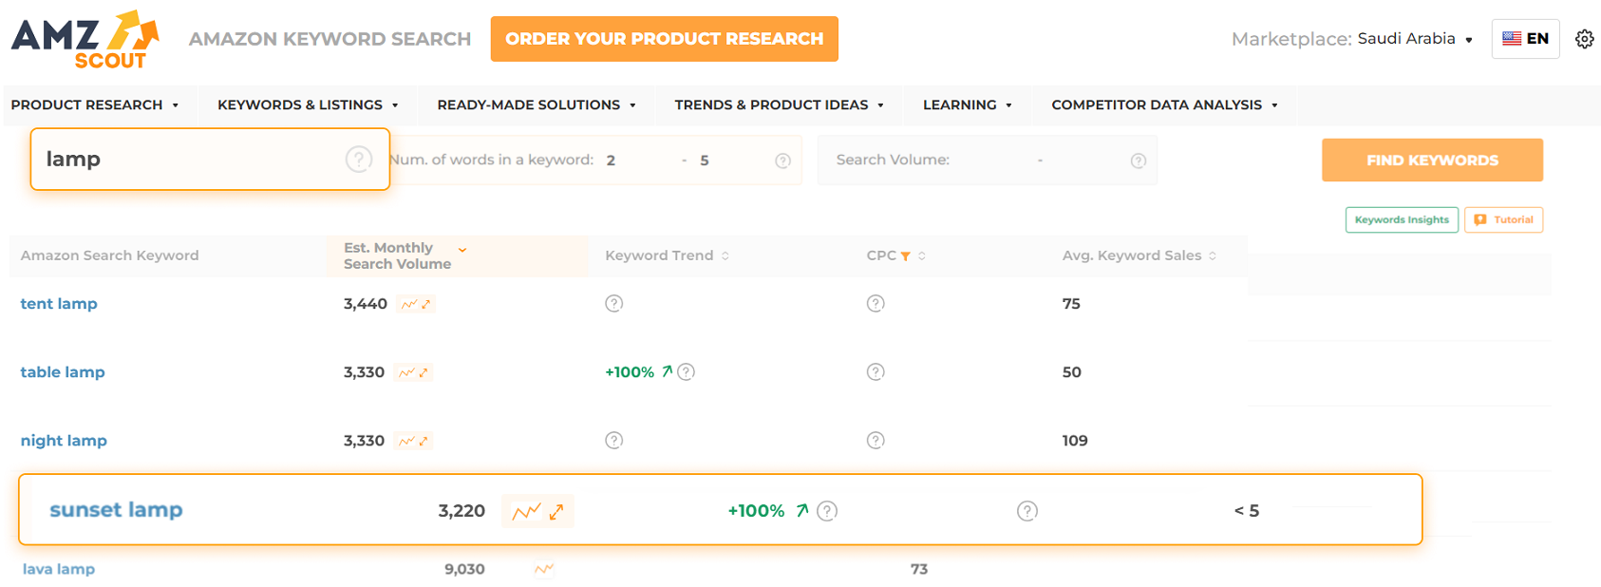
Task: Click the question mark beside the lamp search box
Action: click(x=359, y=160)
